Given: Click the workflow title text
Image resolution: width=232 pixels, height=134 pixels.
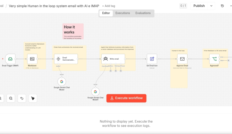Looking at the screenshot, I should (54, 6).
